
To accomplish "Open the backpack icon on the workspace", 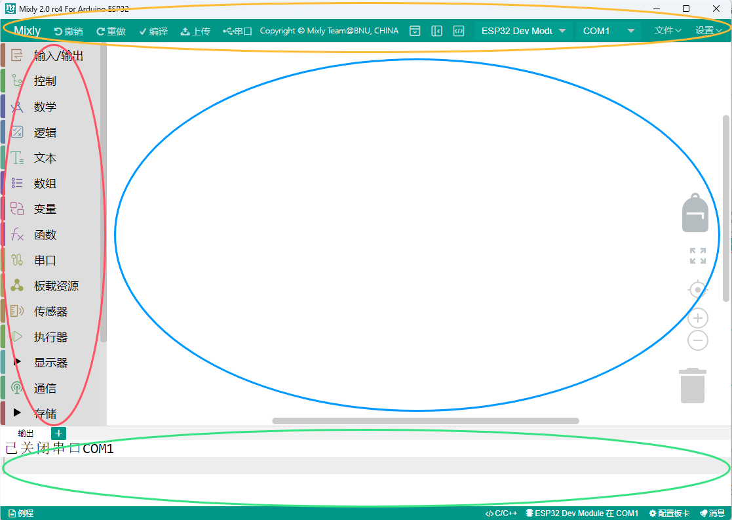I will (x=695, y=214).
